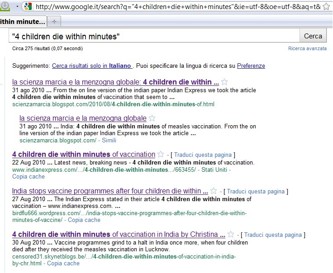
Task: Click the green download arrow icon
Action: point(5,6)
